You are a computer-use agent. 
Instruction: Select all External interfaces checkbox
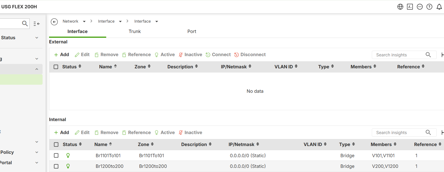56,67
